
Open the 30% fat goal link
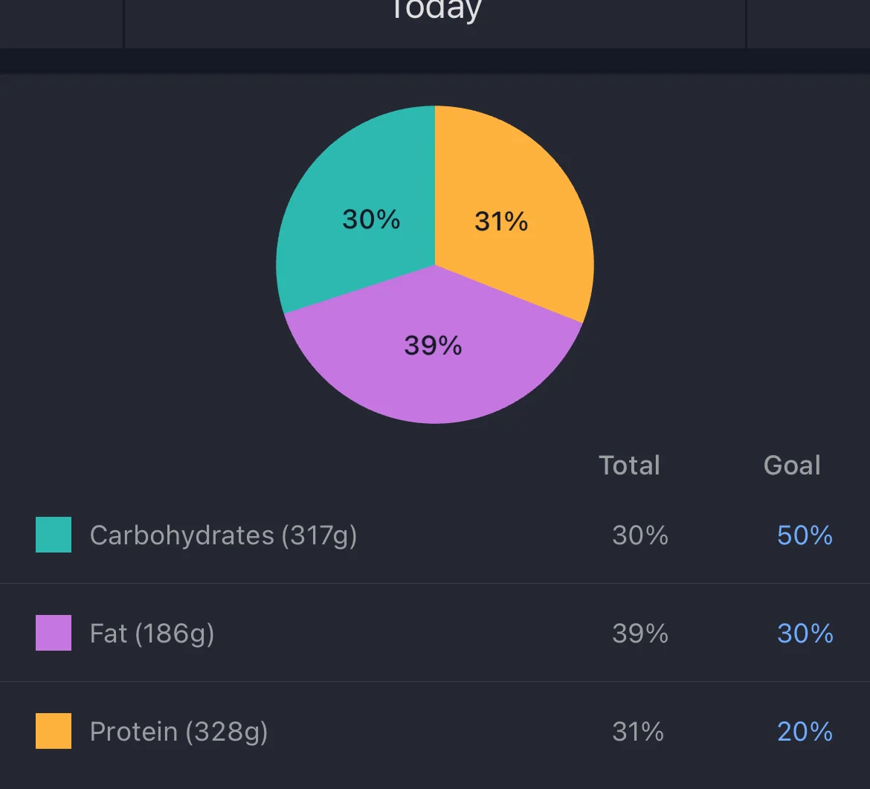point(805,634)
